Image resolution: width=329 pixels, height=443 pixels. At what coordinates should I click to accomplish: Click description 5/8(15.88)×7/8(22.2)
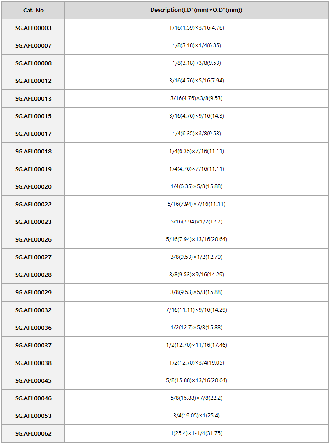pos(196,398)
